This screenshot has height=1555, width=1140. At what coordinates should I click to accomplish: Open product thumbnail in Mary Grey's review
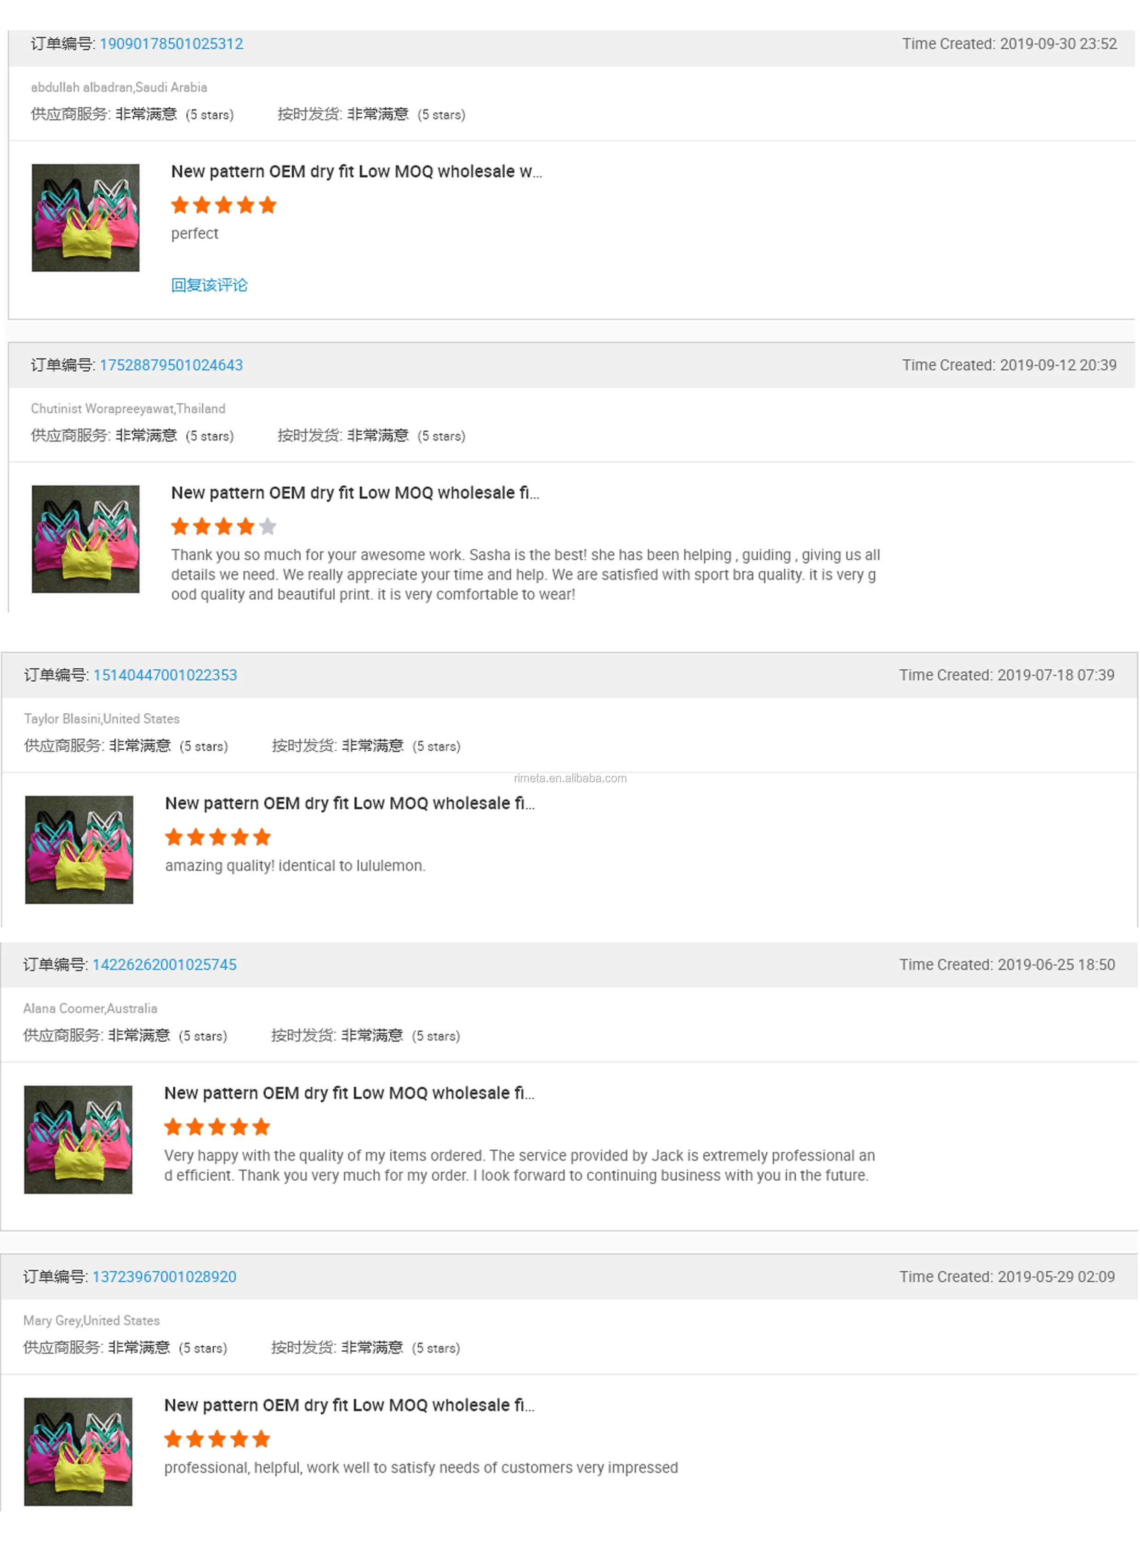pyautogui.click(x=78, y=1452)
